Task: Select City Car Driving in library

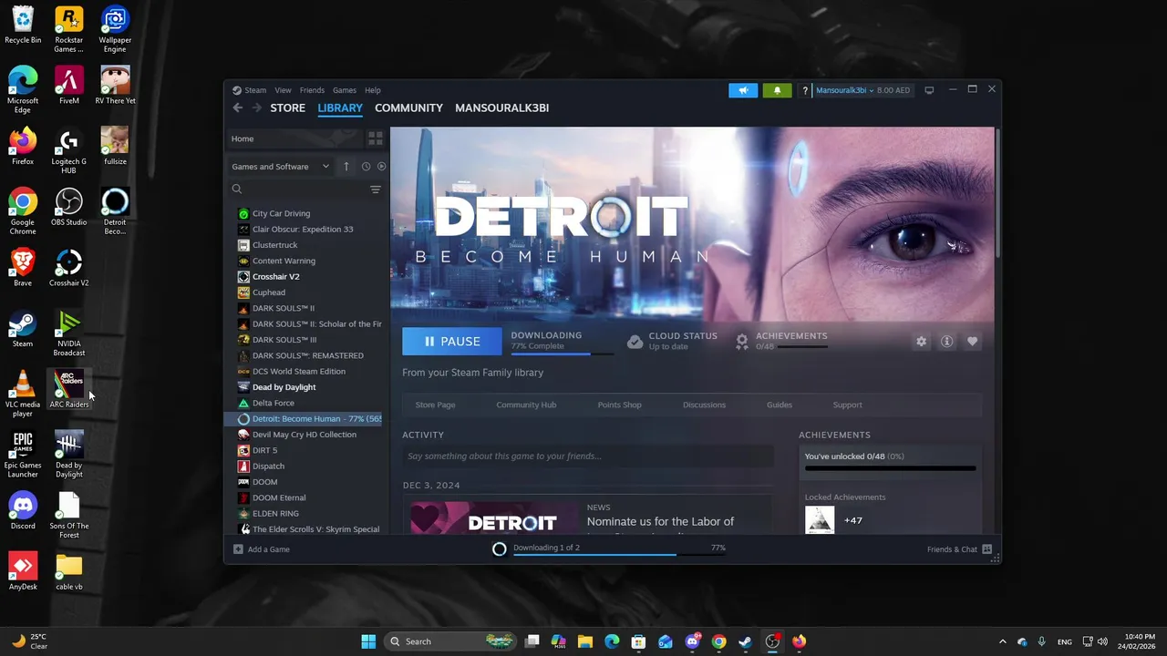Action: pos(307,213)
